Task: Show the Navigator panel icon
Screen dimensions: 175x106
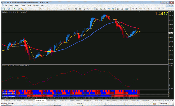Action: [x=23, y=9]
